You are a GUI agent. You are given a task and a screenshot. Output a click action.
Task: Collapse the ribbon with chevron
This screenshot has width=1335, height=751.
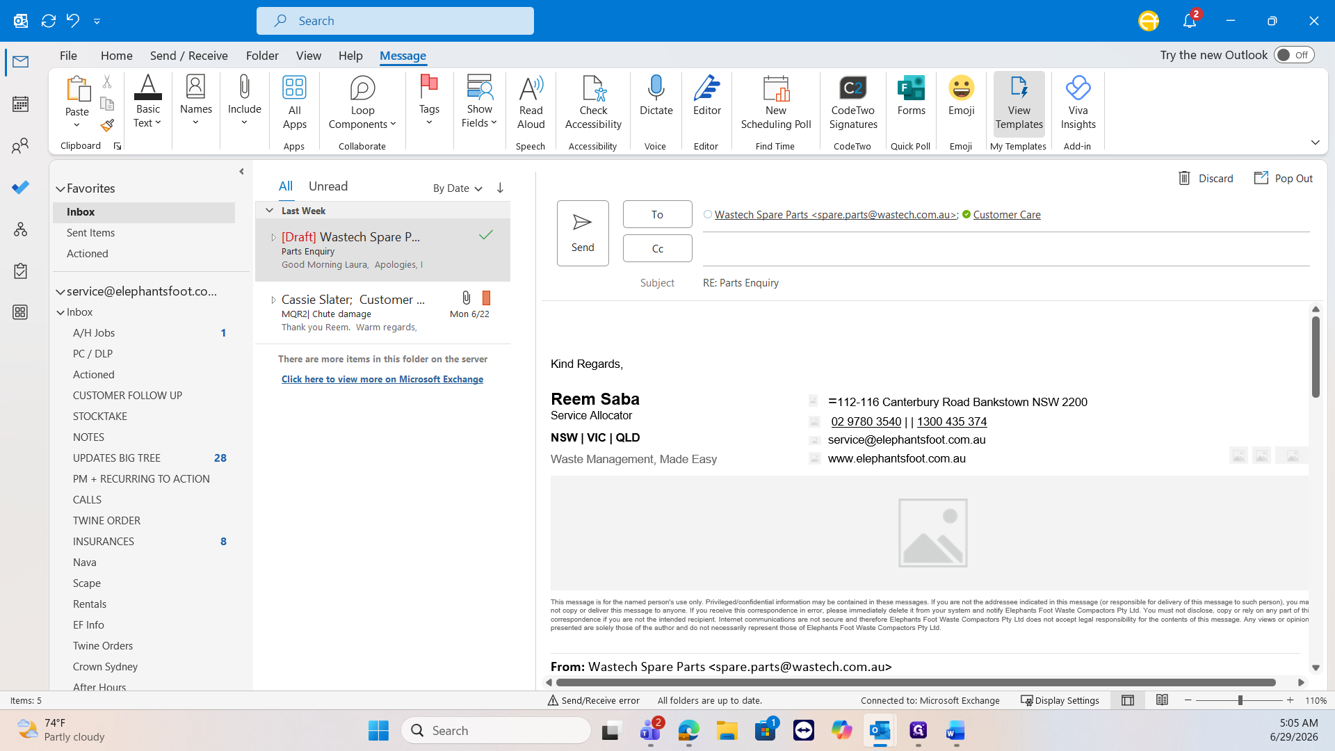click(1315, 143)
